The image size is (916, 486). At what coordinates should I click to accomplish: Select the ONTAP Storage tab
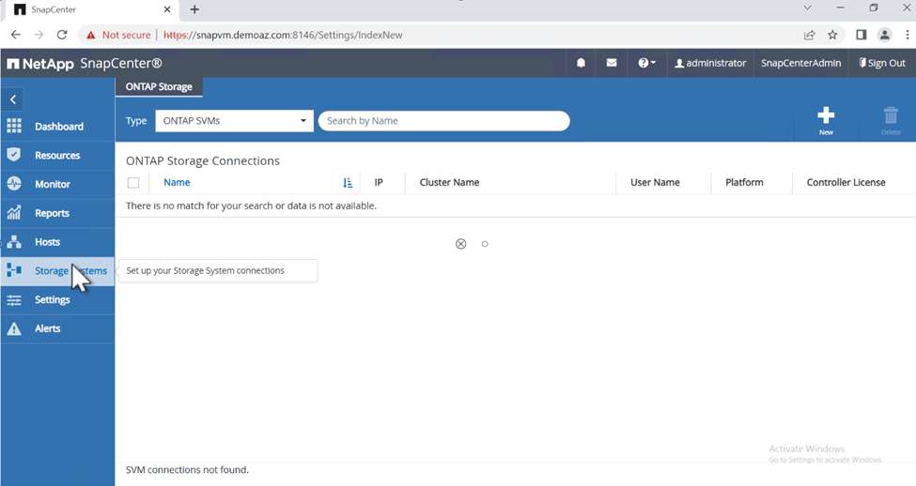point(159,87)
